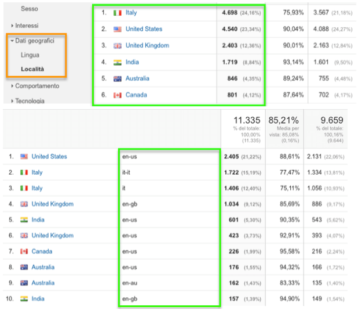The image size is (358, 310).
Task: Click the Italy flag in the 1.406 row
Action: pyautogui.click(x=24, y=188)
